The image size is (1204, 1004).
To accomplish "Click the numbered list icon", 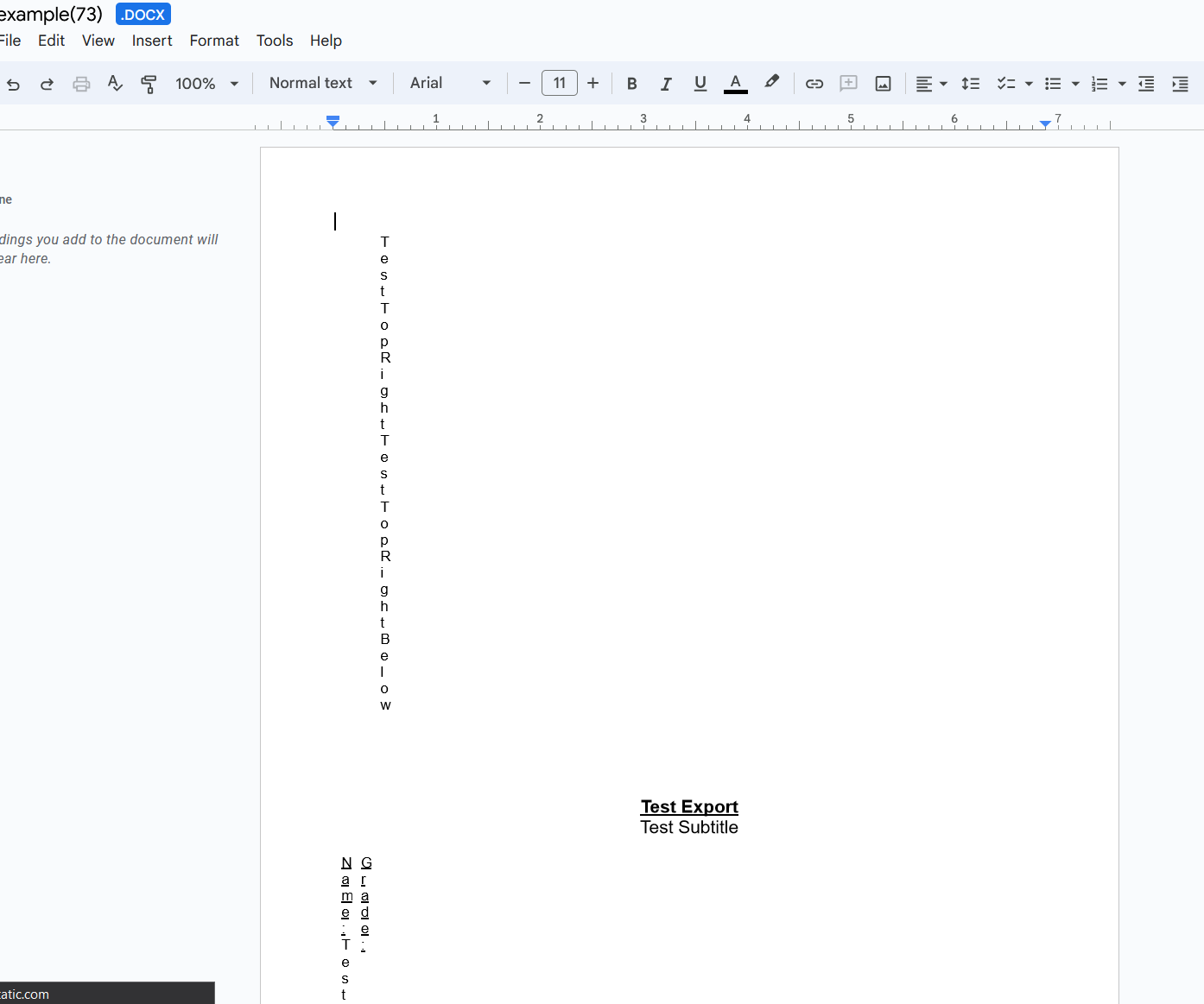I will 1099,84.
